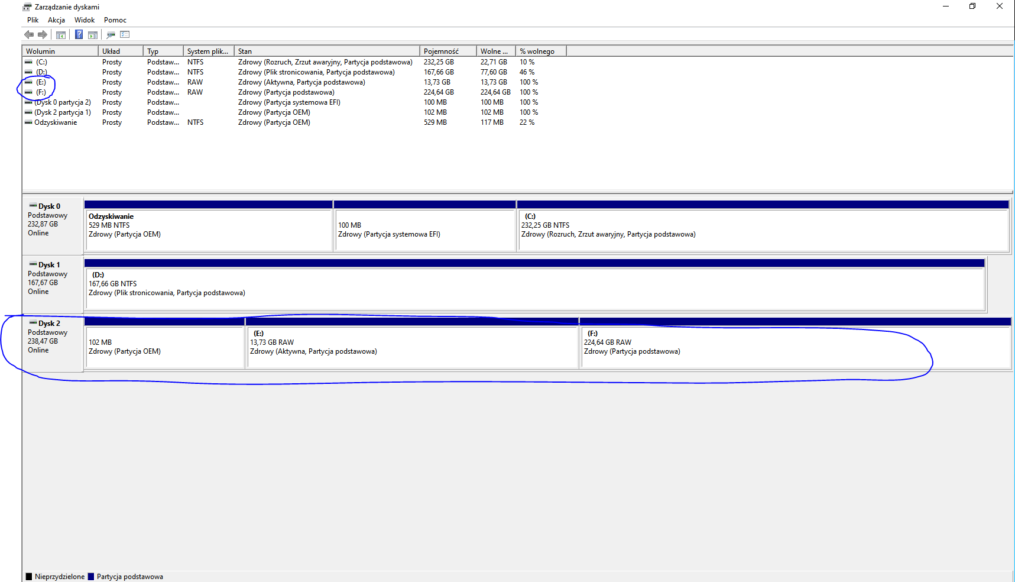Viewport: 1015px width, 582px height.
Task: Click the disk icon next to Dysk 0
Action: 33,206
